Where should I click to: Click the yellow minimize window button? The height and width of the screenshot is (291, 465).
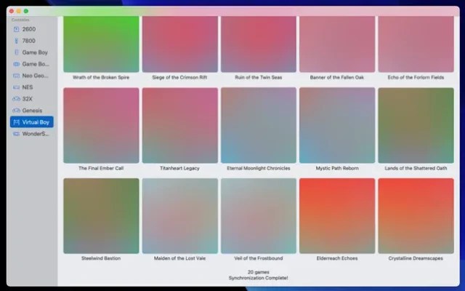point(19,11)
